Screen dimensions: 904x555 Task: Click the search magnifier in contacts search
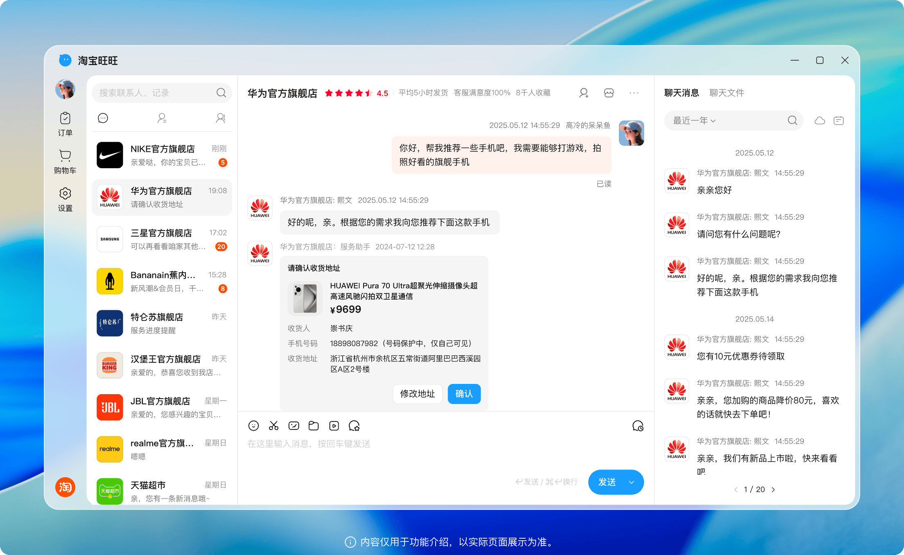click(x=221, y=93)
